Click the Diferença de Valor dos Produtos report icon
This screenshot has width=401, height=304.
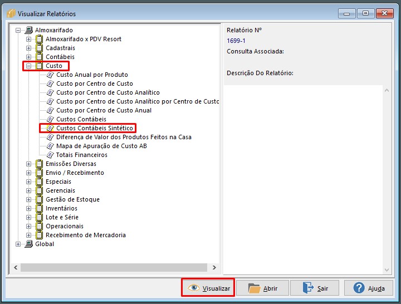pyautogui.click(x=50, y=137)
